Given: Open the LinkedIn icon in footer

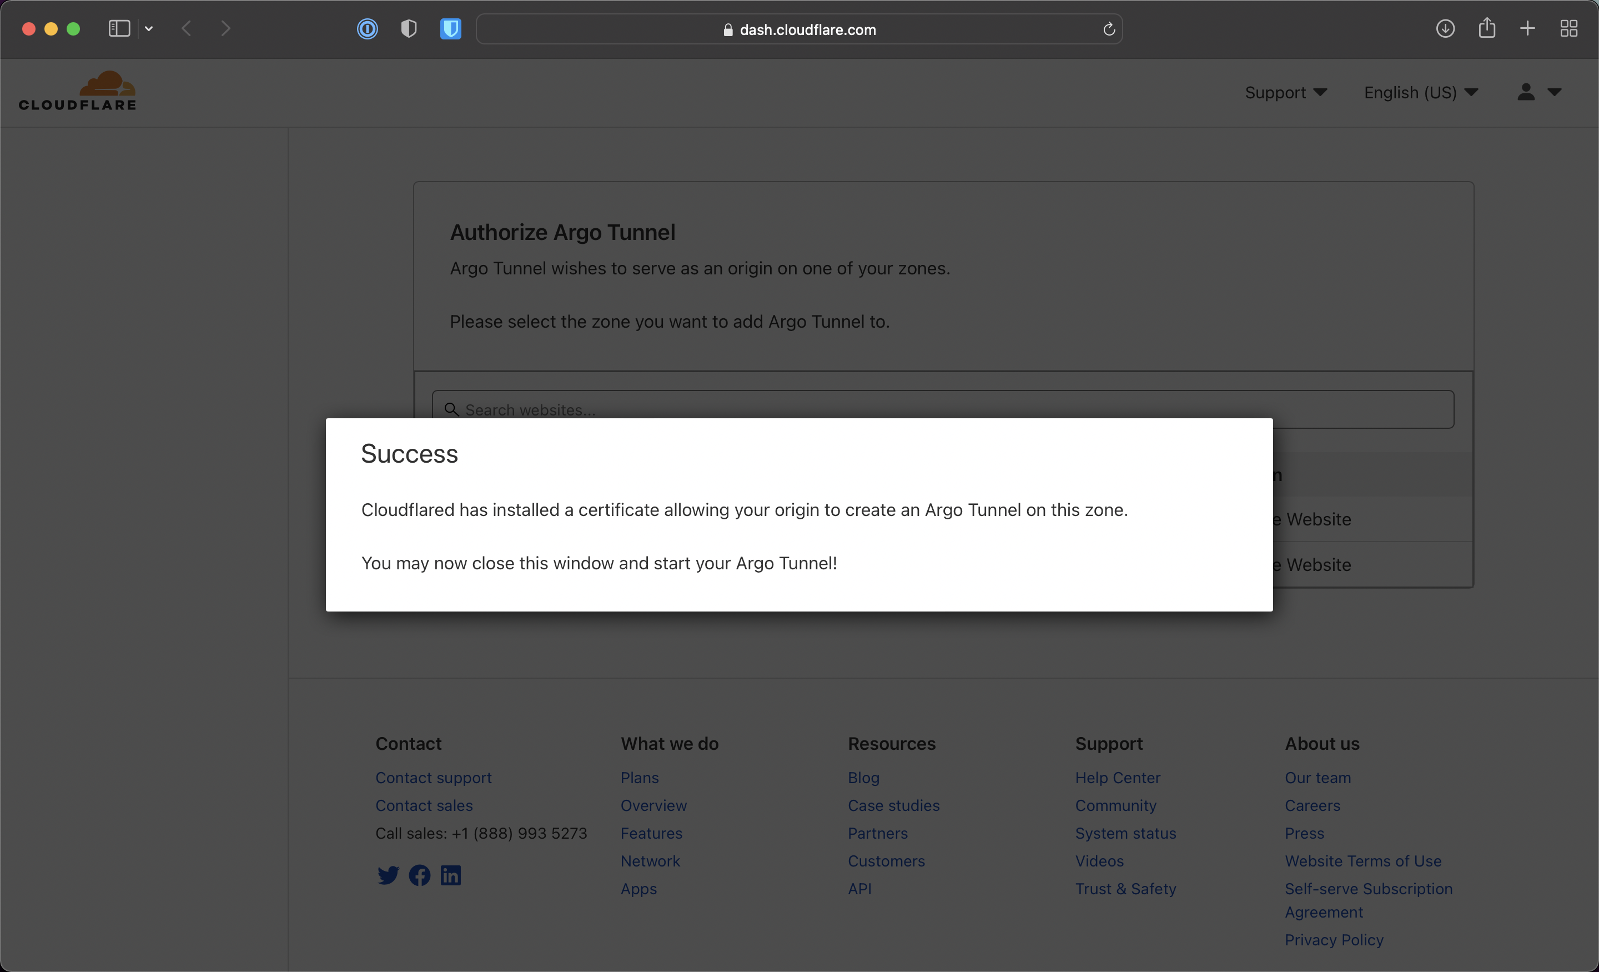Looking at the screenshot, I should 450,875.
